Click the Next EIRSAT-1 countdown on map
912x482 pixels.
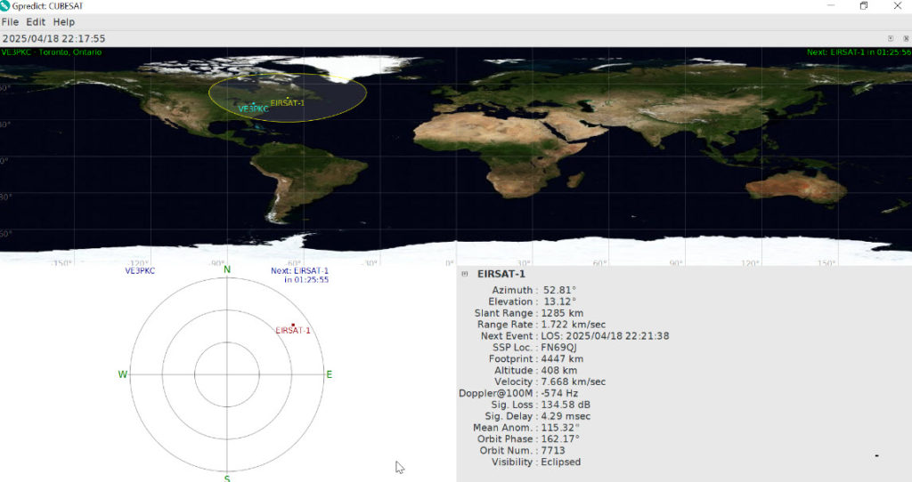859,52
